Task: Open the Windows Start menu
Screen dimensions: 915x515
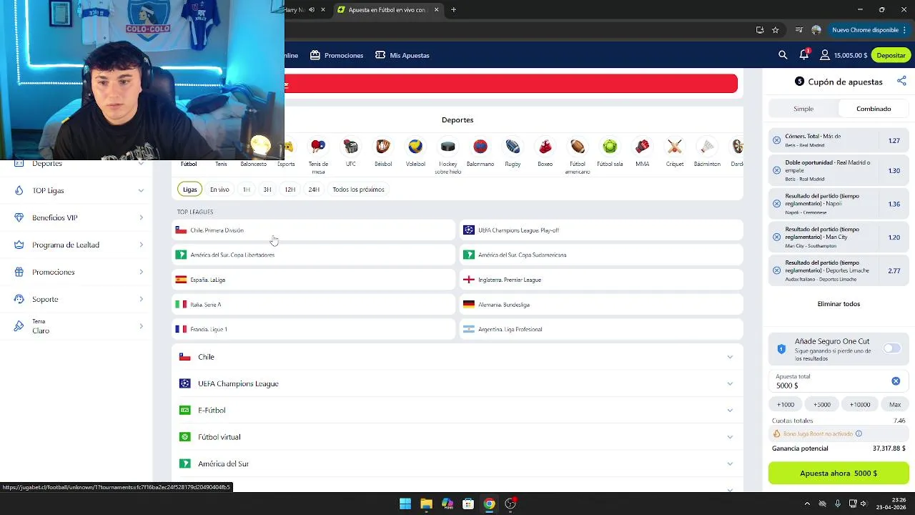Action: [405, 504]
